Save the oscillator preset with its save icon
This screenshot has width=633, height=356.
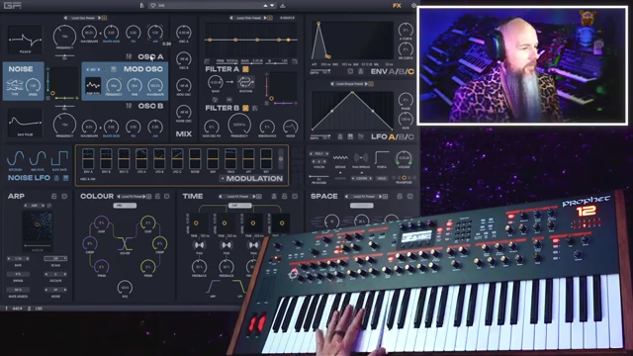coord(104,18)
